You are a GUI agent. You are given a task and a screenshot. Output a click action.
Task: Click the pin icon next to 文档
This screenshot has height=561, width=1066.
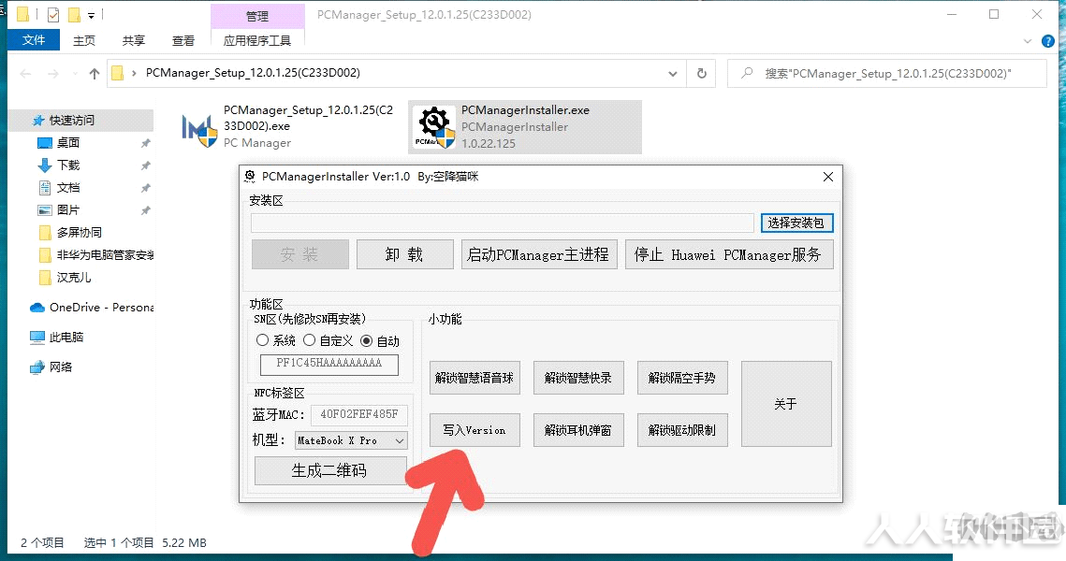pos(145,188)
